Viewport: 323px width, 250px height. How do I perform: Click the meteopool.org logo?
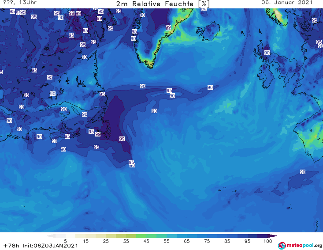point(300,246)
